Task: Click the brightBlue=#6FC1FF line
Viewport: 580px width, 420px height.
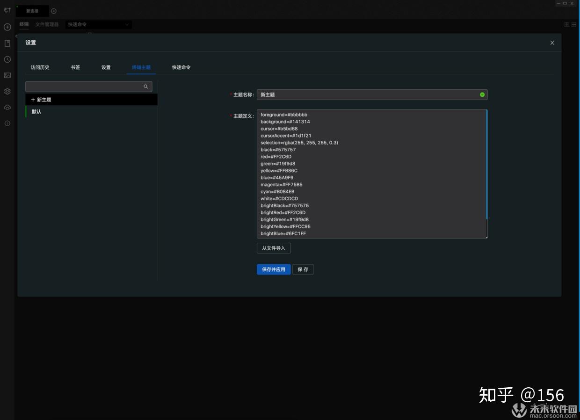Action: 283,234
